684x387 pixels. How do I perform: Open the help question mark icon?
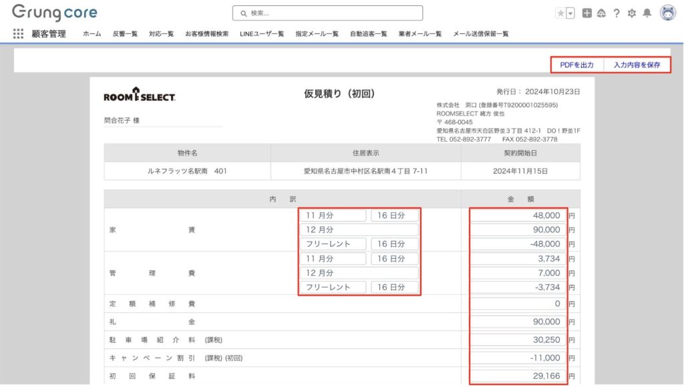tap(617, 13)
